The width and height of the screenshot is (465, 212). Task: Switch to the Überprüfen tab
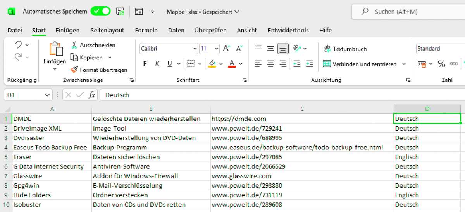tap(210, 30)
